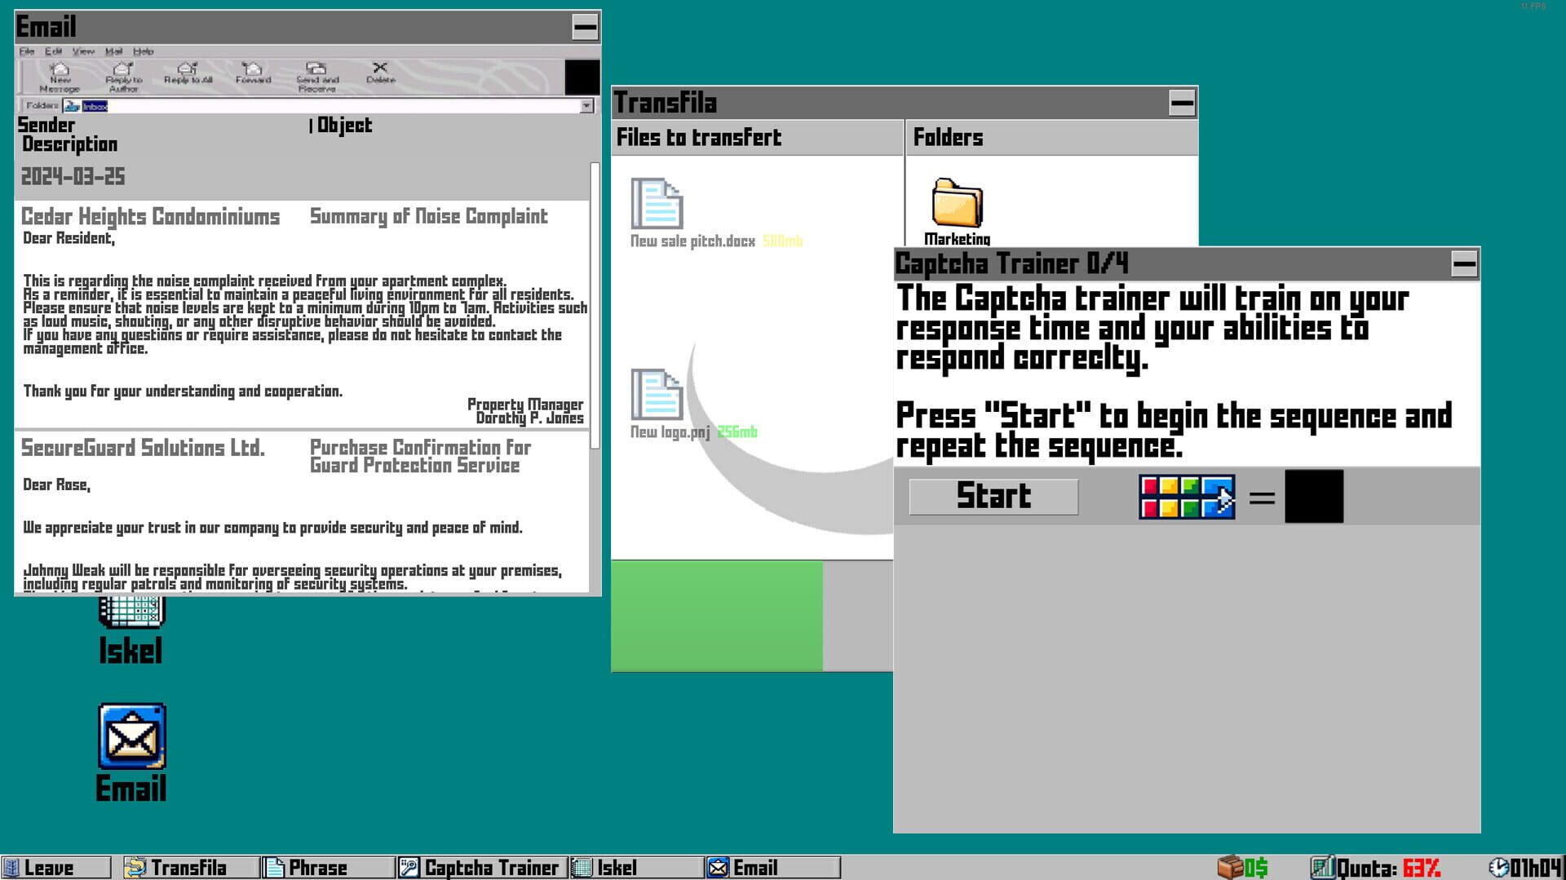Select the Reply to All icon
This screenshot has height=880, width=1566.
188,74
